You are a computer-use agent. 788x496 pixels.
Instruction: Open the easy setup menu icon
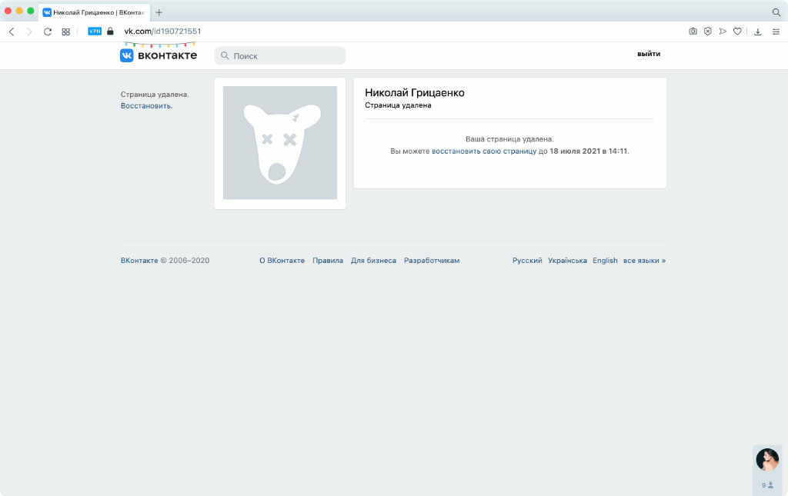(776, 32)
